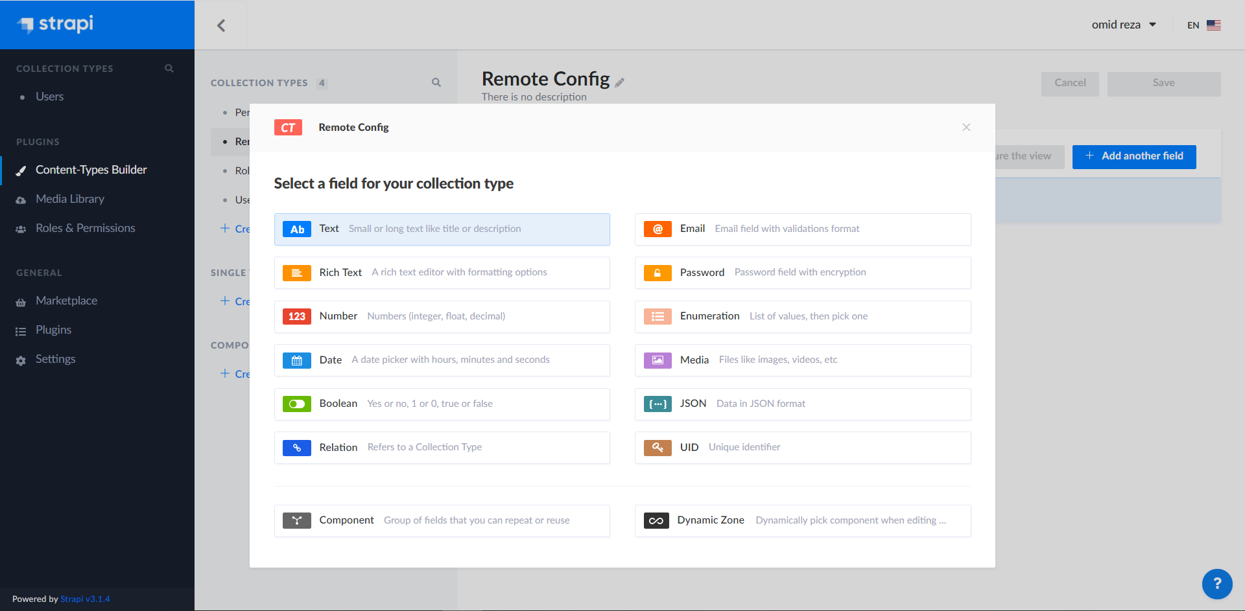Click the JSON braces icon
The width and height of the screenshot is (1245, 611).
658,404
